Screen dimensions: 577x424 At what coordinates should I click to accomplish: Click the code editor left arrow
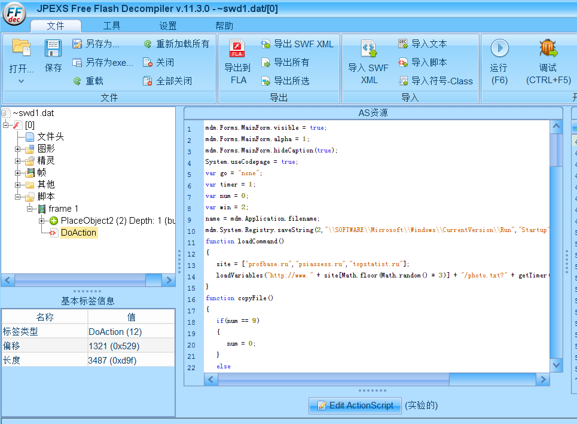210,380
